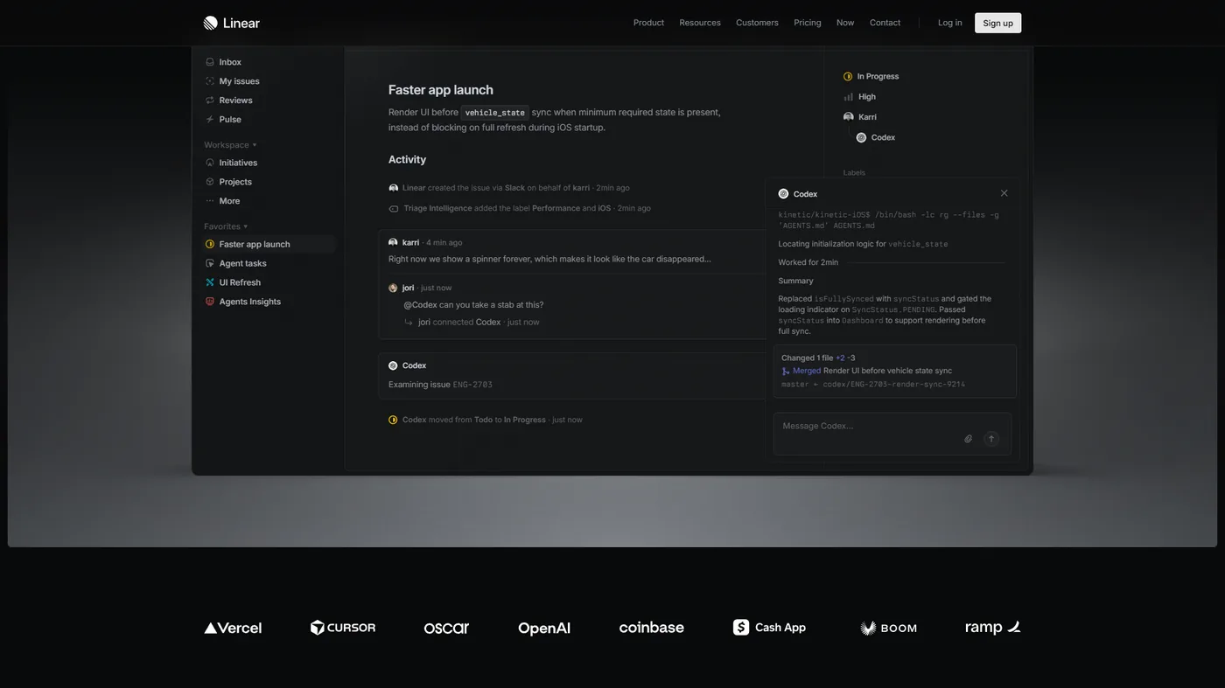The width and height of the screenshot is (1225, 688).
Task: Click the Codex icon in chat panel header
Action: [783, 194]
